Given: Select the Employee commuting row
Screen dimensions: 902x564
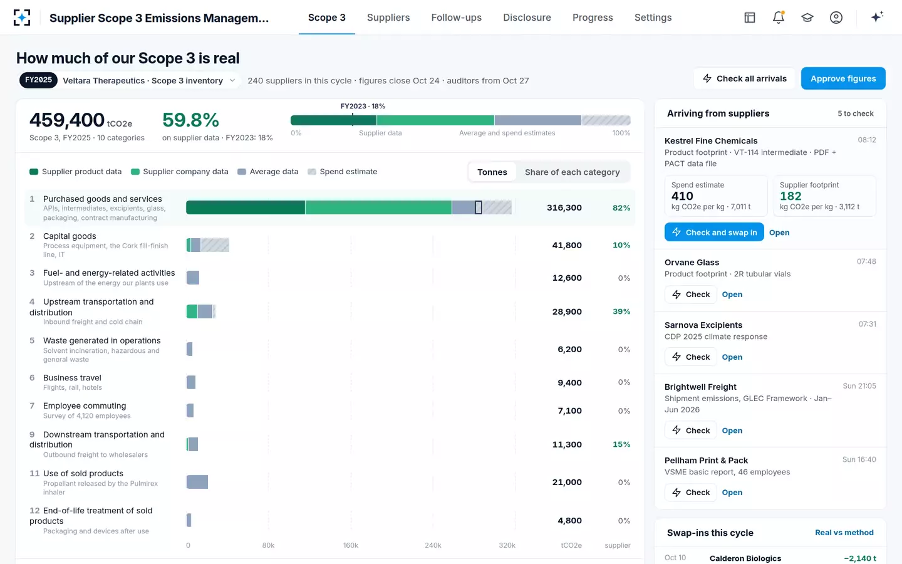Looking at the screenshot, I should point(329,410).
